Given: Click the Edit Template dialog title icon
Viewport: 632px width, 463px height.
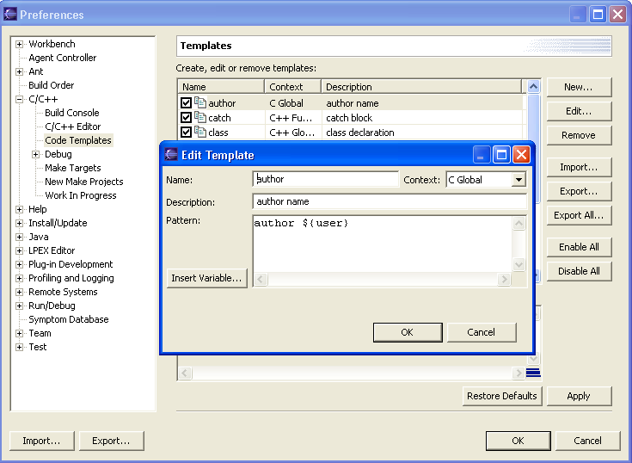Looking at the screenshot, I should tap(171, 155).
